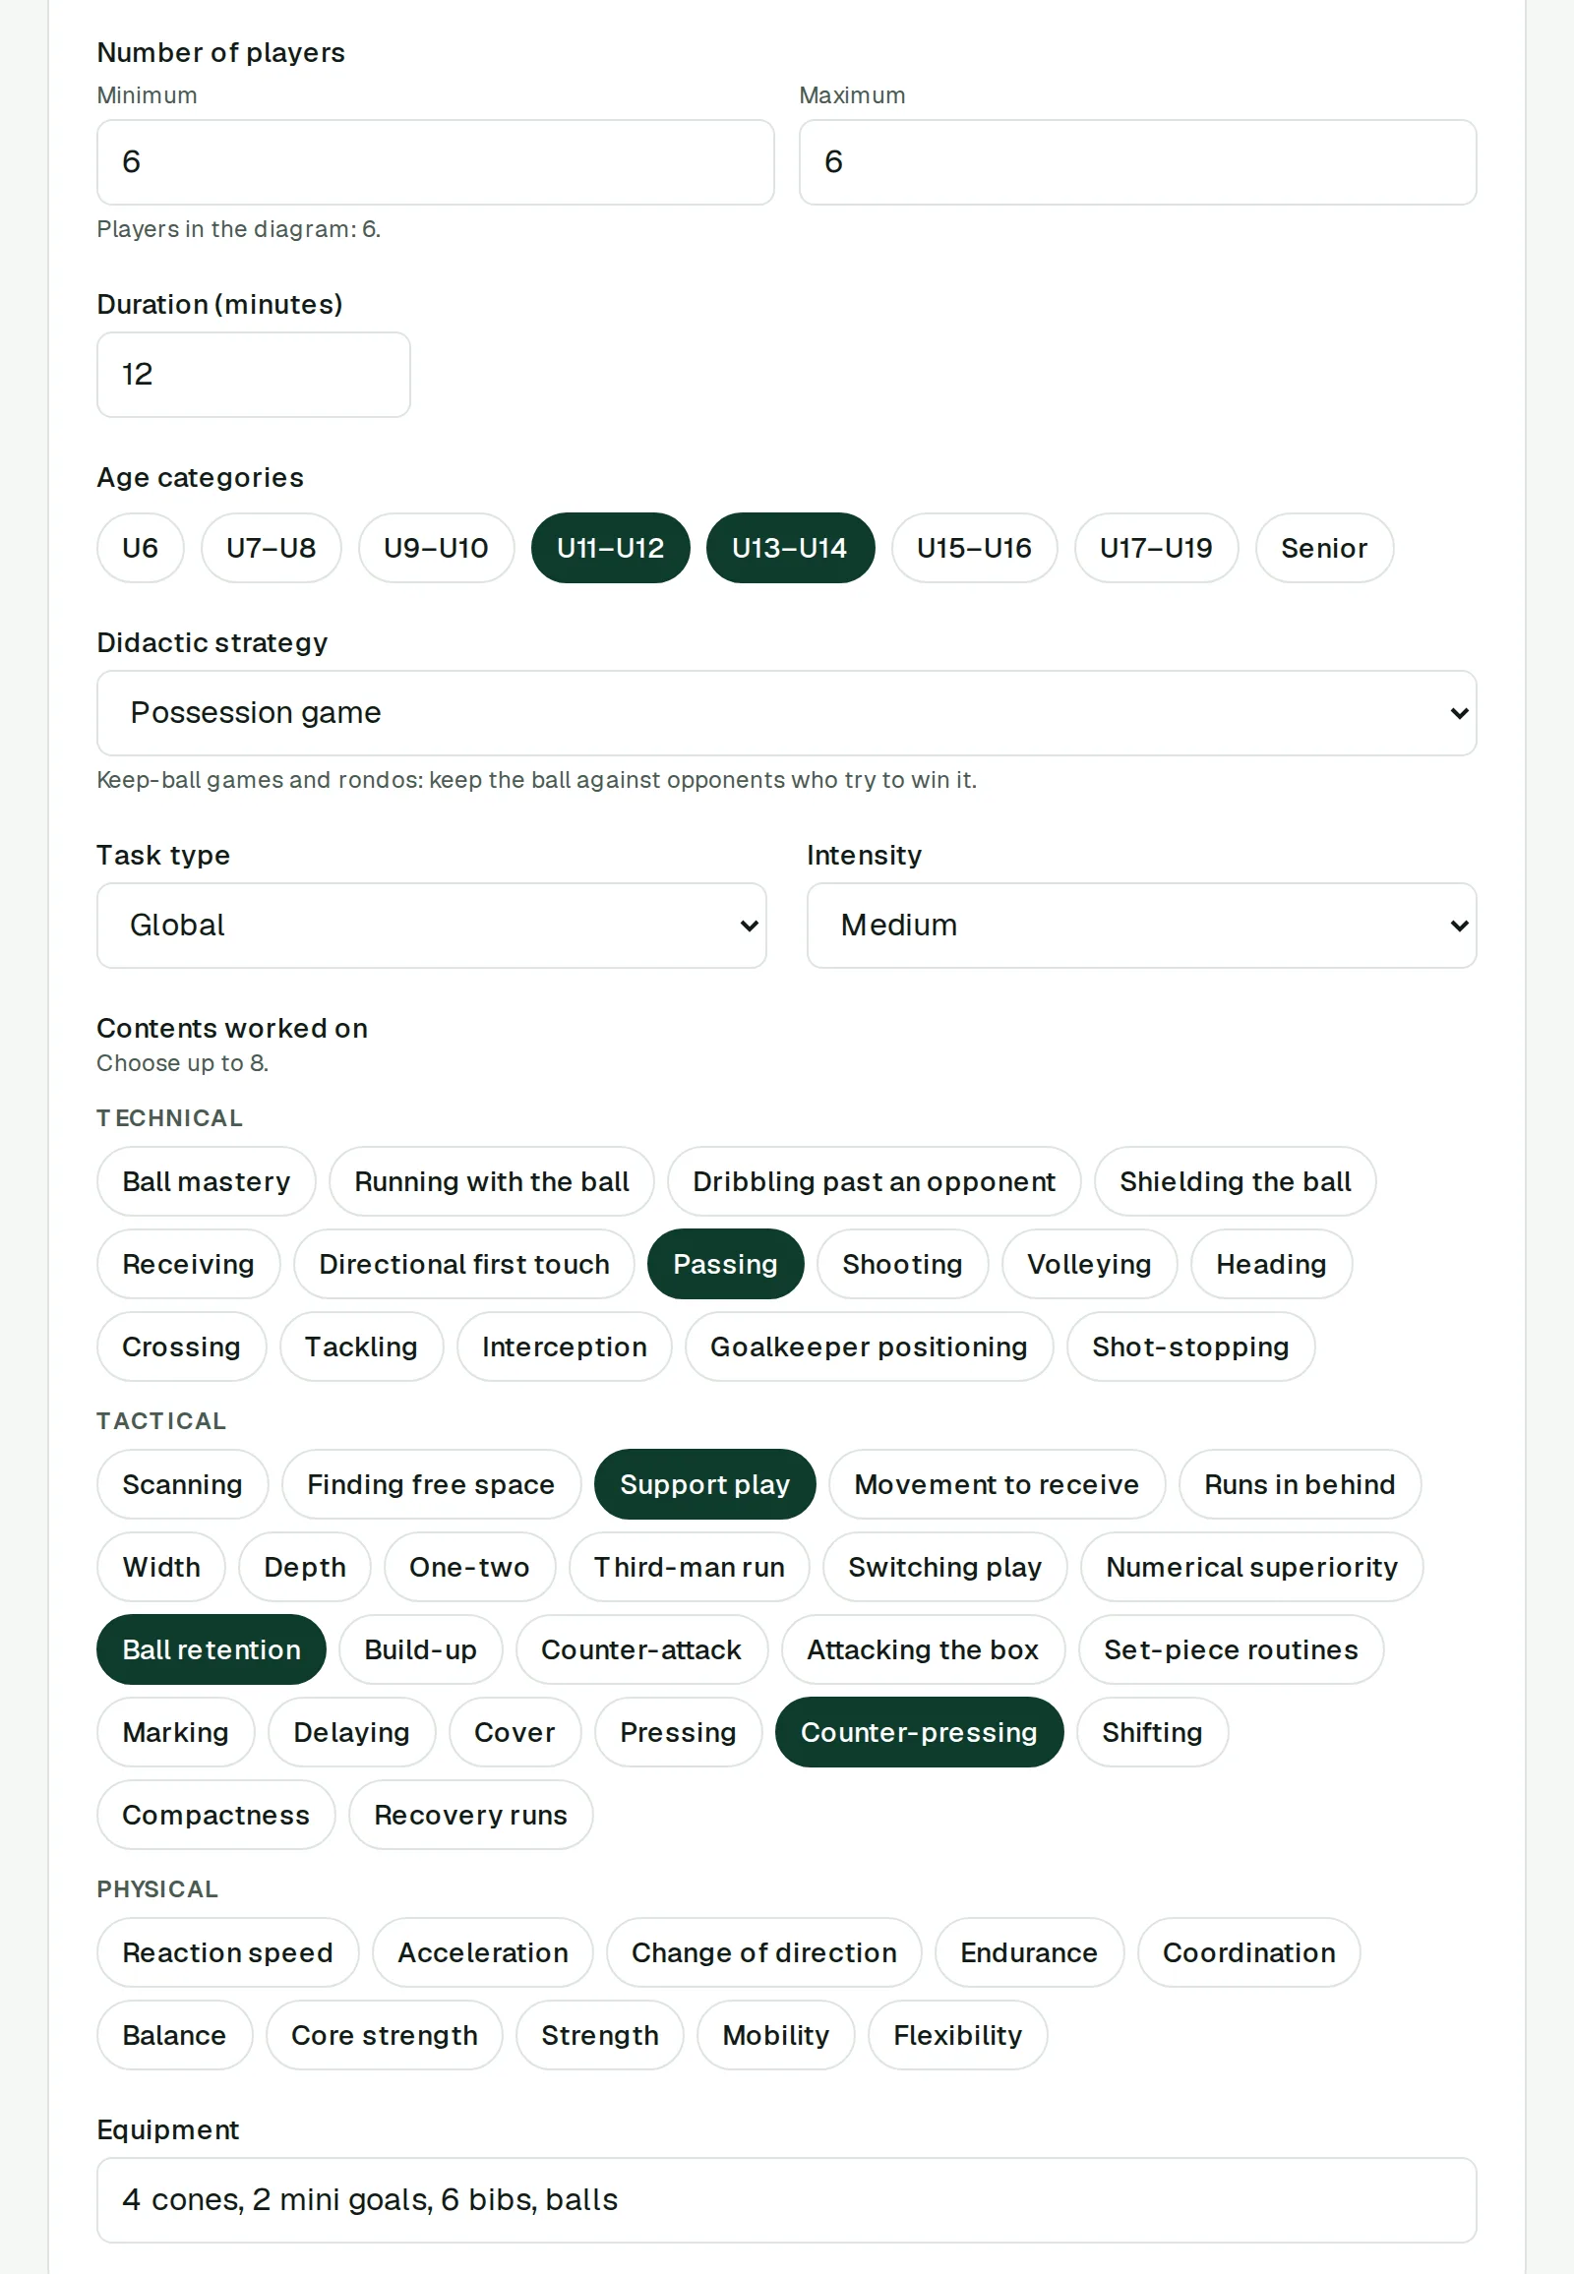The height and width of the screenshot is (2274, 1574).
Task: Deselect the U11–U12 age category
Action: pyautogui.click(x=611, y=548)
